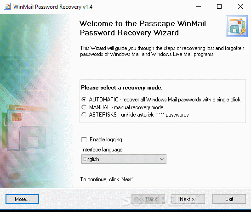The height and width of the screenshot is (212, 251).
Task: Minimize the WinMail Password Recovery window
Action: [199, 7]
